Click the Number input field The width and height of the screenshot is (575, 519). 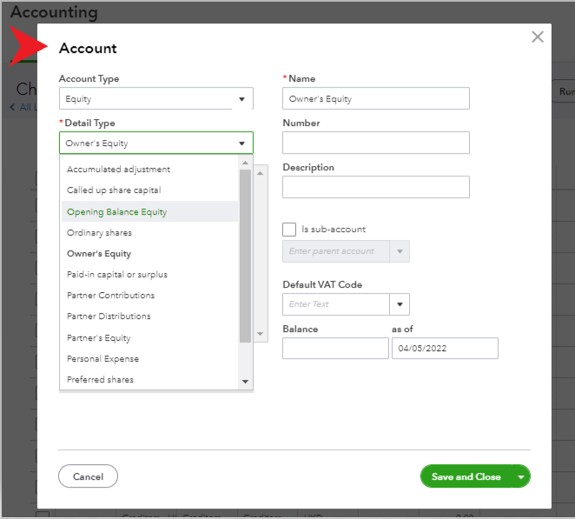coord(375,143)
